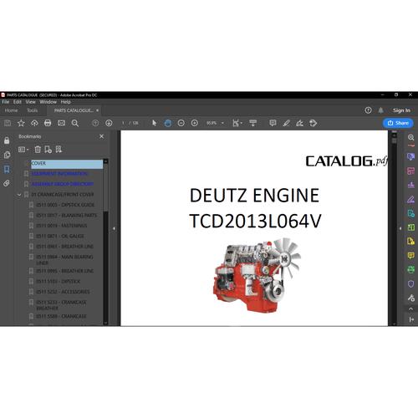Click the zoom in plus icon
This screenshot has width=418, height=418.
pos(195,123)
